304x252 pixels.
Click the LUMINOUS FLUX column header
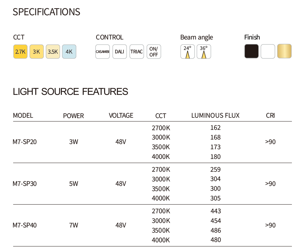pyautogui.click(x=215, y=116)
